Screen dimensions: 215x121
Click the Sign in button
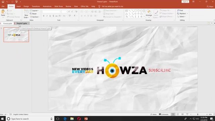(185, 2)
